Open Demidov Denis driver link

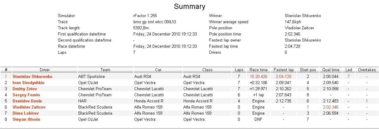pos(27,101)
